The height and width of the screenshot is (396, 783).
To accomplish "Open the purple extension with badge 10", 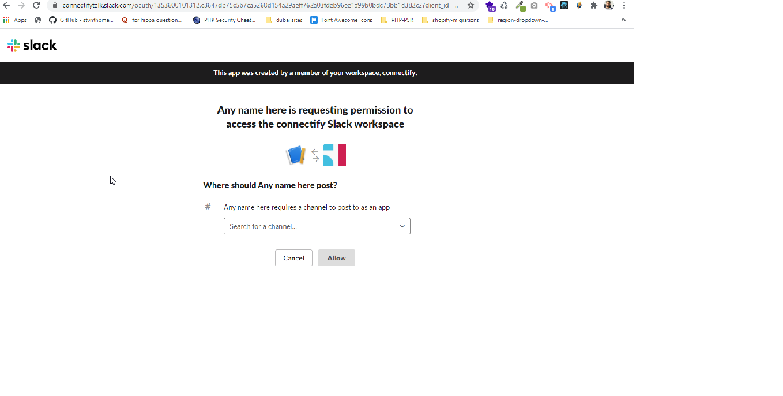I will tap(490, 6).
